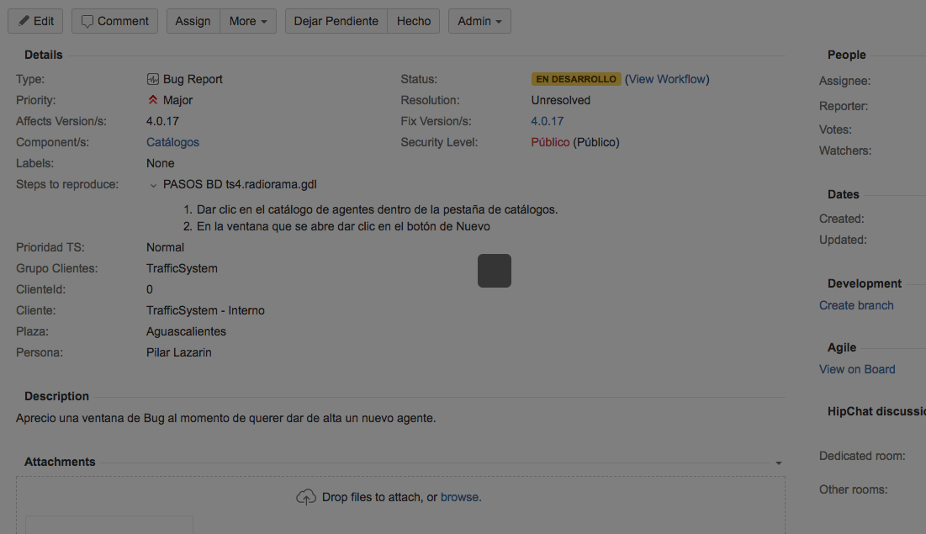Click the Assign button
The height and width of the screenshot is (534, 926).
coord(193,21)
